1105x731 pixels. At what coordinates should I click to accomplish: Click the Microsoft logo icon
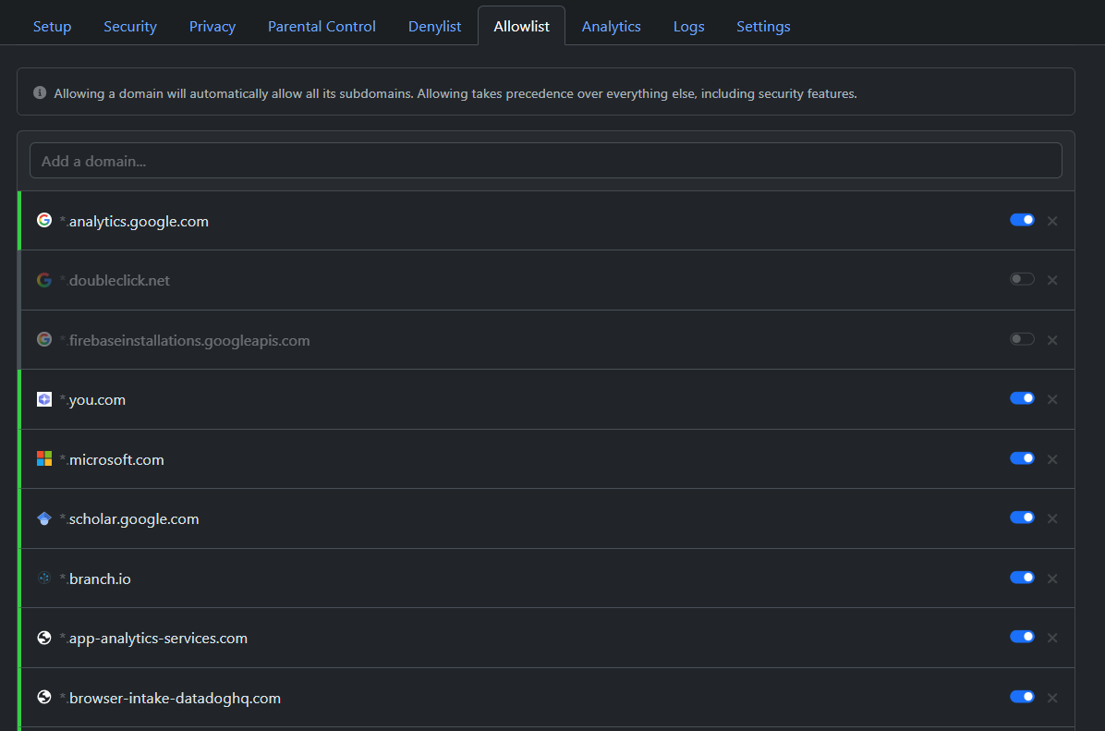(43, 459)
